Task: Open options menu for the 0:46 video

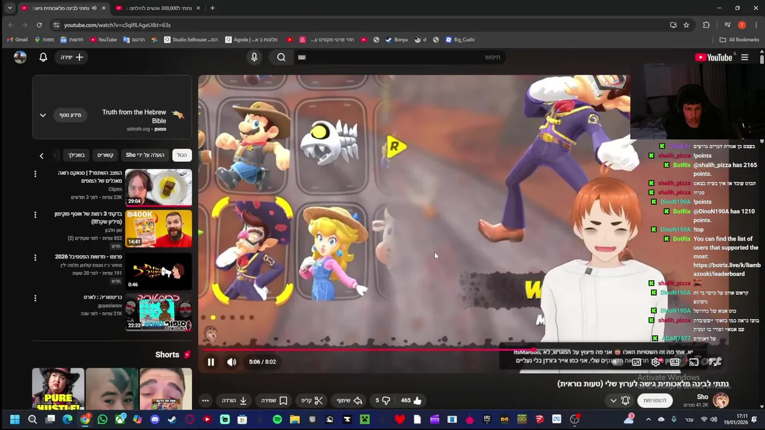Action: (x=35, y=257)
